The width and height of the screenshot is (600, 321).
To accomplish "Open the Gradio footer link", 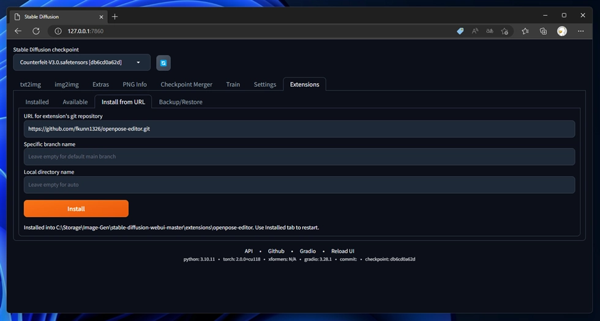I will pyautogui.click(x=307, y=251).
